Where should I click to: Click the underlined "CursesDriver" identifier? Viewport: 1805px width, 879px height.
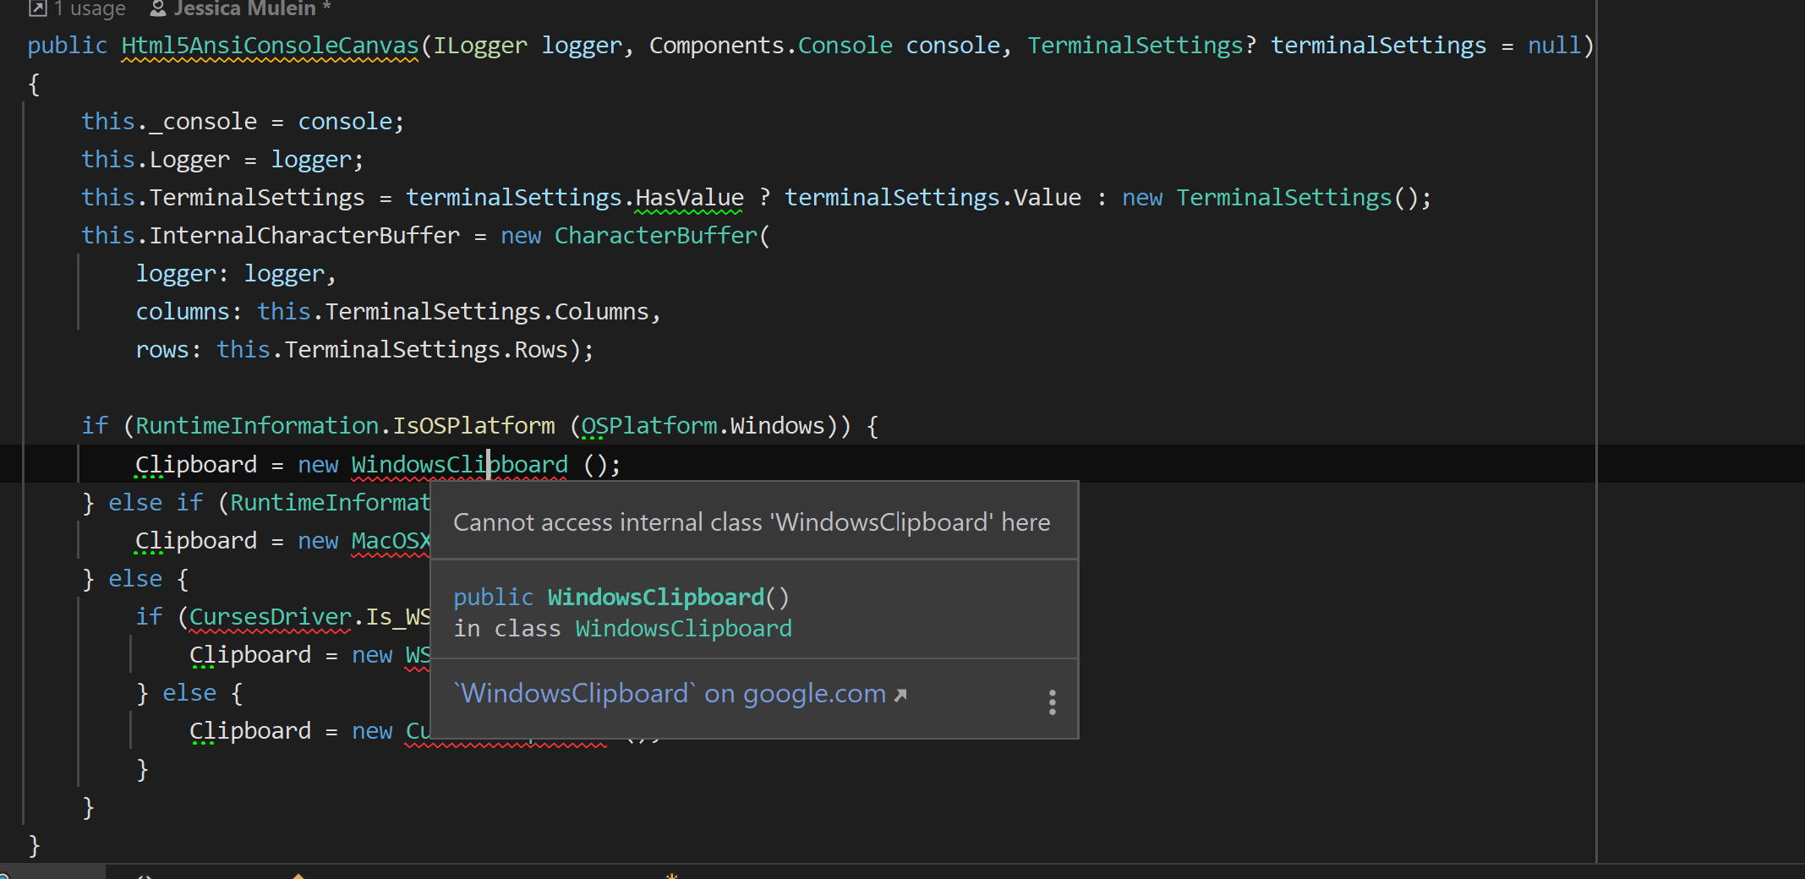point(271,617)
